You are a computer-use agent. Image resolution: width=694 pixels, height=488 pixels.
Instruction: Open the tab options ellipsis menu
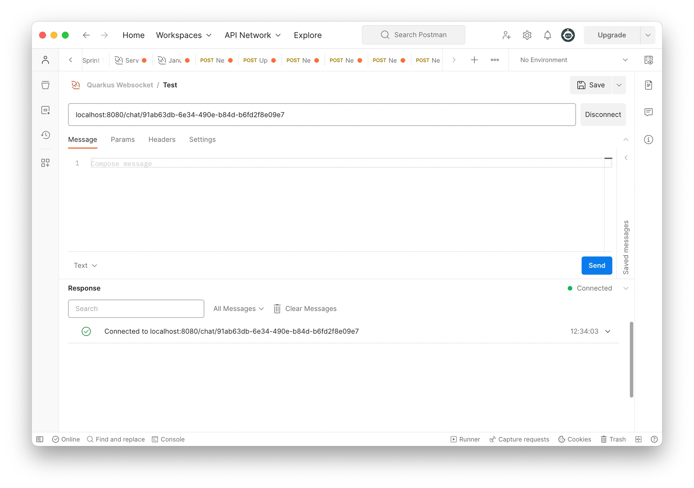495,60
